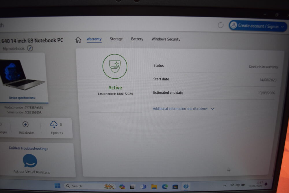The image size is (289, 193).
Task: Switch to the Battery tab
Action: coord(137,39)
